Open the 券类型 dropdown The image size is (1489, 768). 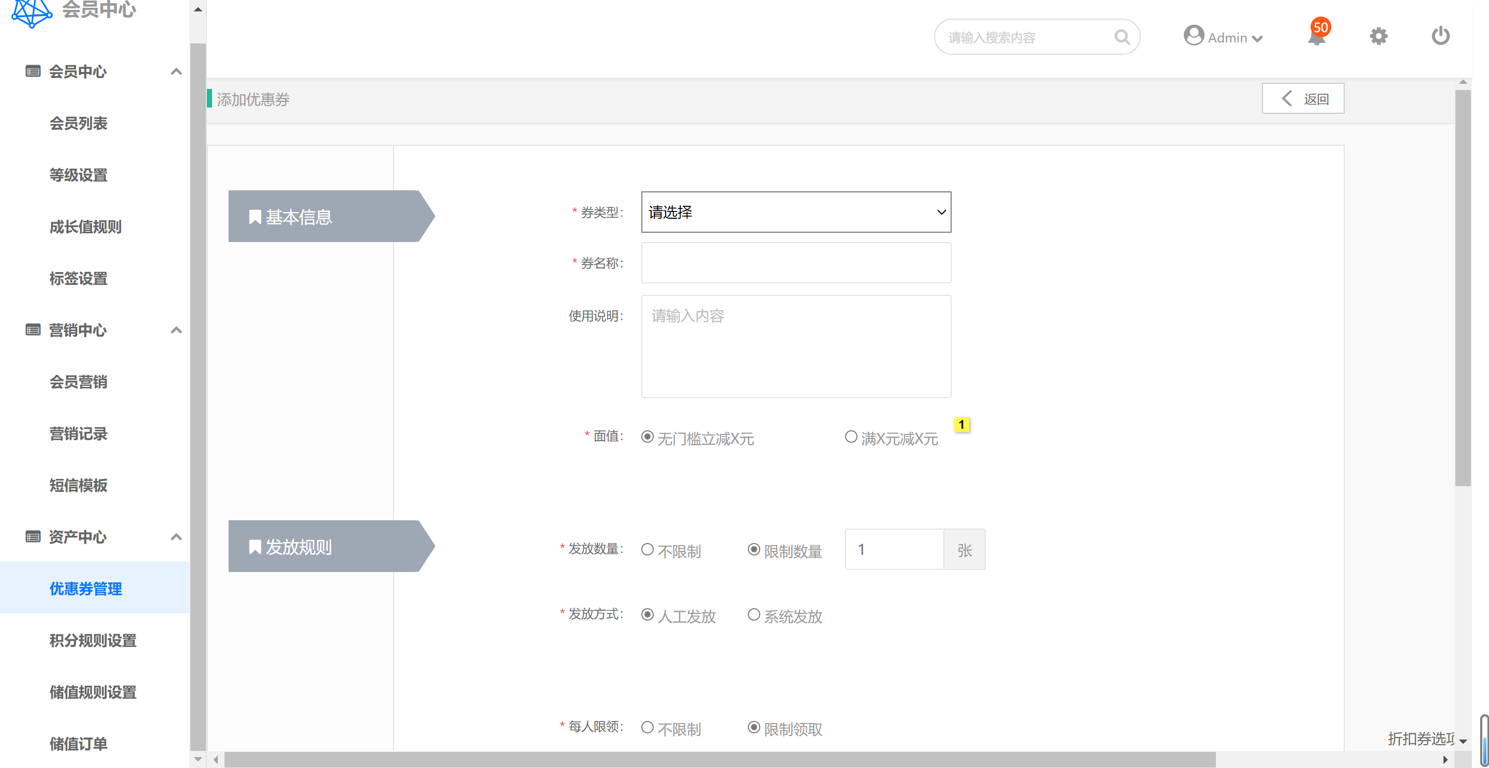click(796, 212)
